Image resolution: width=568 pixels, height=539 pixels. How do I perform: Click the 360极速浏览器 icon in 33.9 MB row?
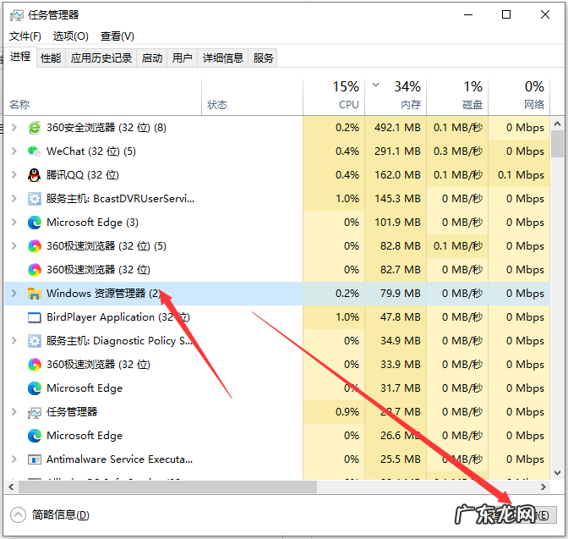(x=35, y=365)
